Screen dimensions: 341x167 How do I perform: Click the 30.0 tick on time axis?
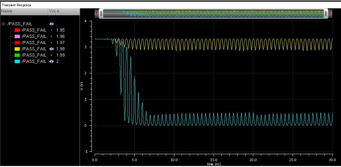tap(333, 160)
